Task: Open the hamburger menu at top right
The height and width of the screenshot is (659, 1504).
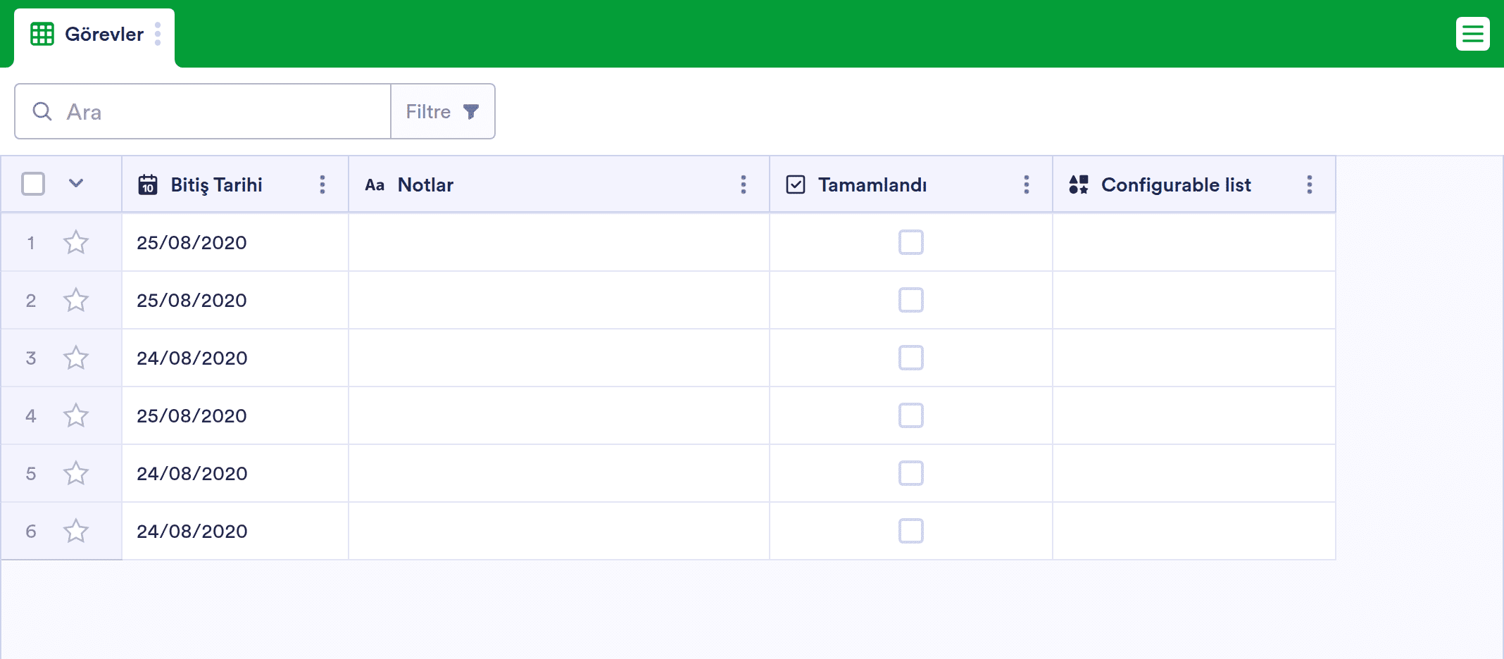Action: (1472, 34)
